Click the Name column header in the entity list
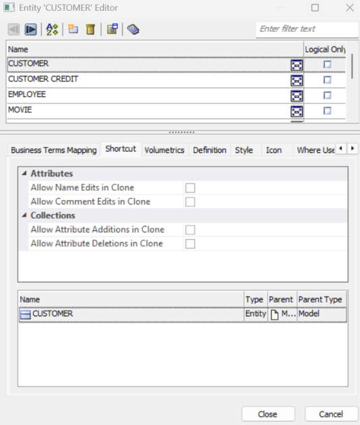This screenshot has width=360, height=425. click(154, 49)
